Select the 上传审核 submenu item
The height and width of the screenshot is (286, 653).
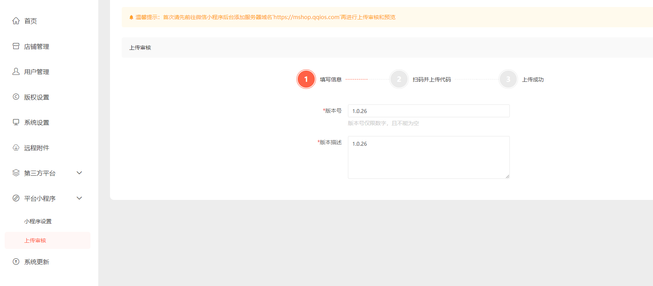pyautogui.click(x=48, y=240)
